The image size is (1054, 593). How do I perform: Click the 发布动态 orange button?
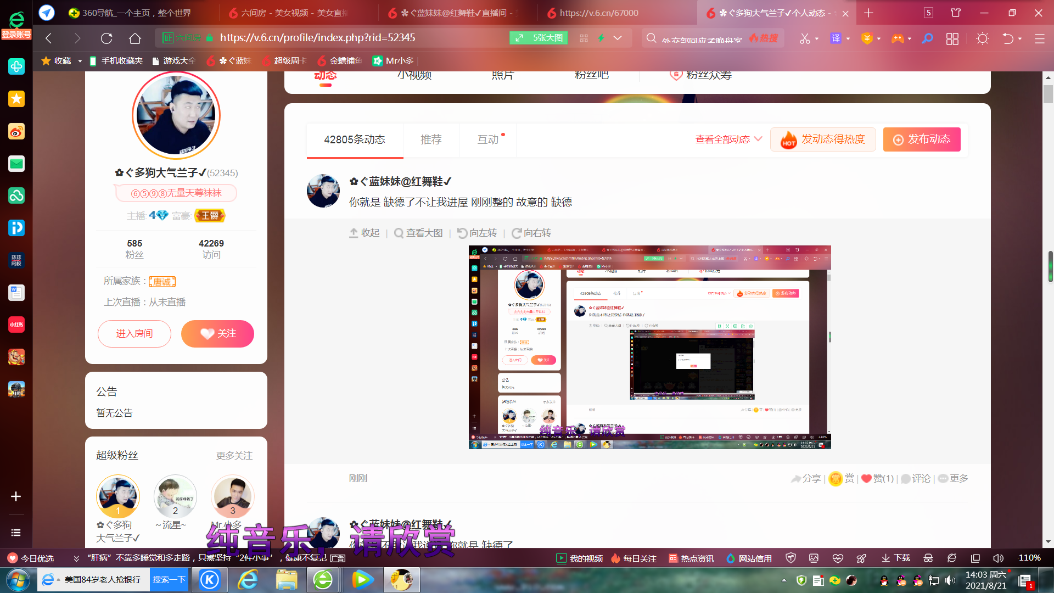coord(922,139)
